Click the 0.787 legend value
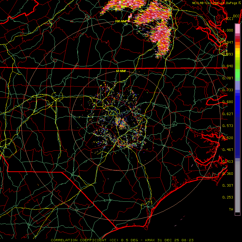242x242 pixels. [x=228, y=78]
